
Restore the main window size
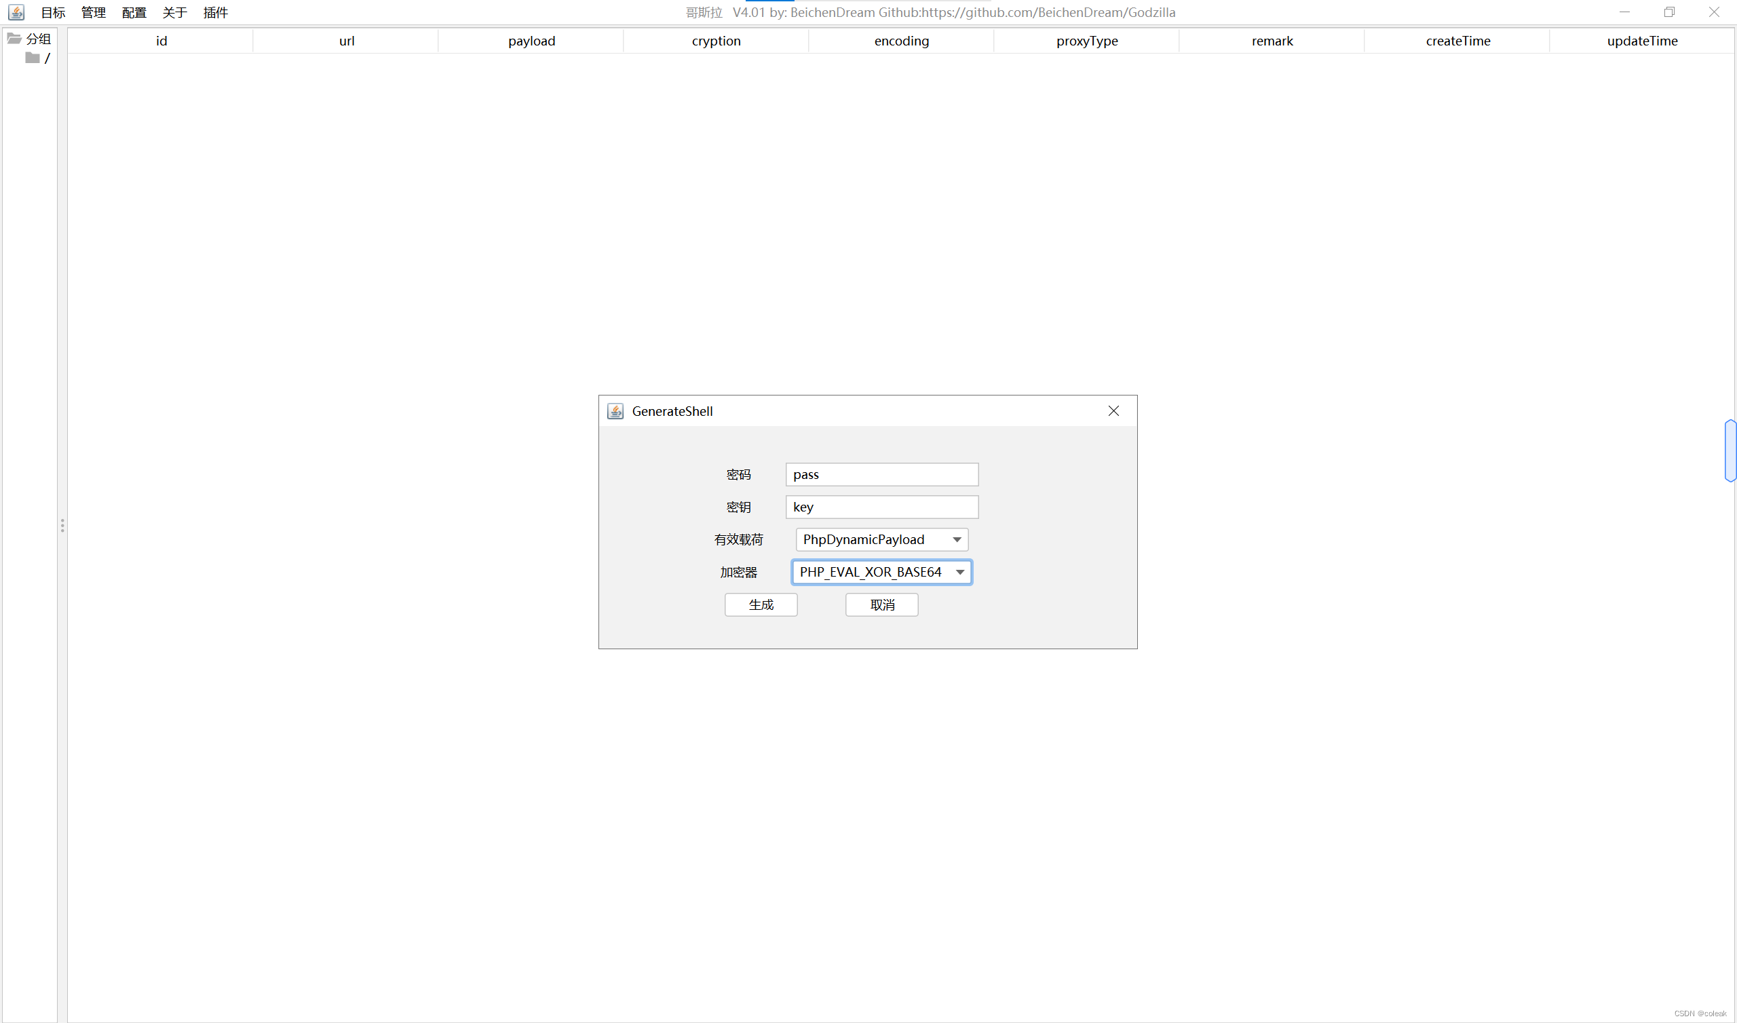click(1668, 12)
